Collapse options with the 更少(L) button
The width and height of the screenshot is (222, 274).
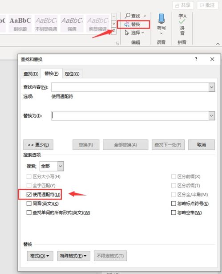38,145
